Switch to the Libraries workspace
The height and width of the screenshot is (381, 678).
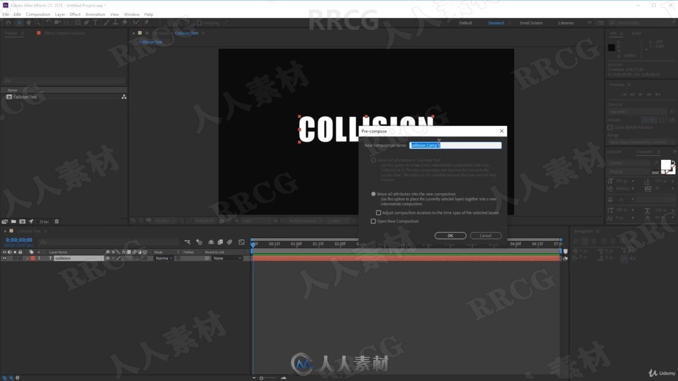coord(566,23)
